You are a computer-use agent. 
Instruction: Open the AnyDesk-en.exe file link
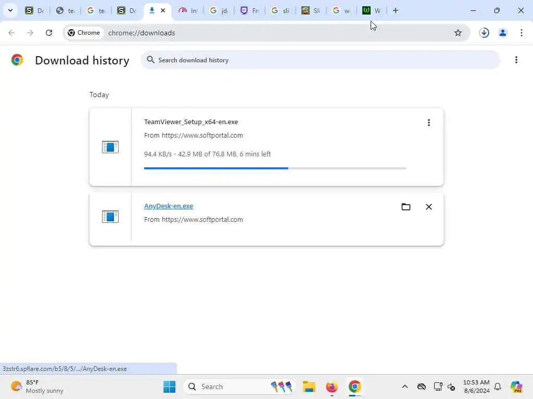169,206
